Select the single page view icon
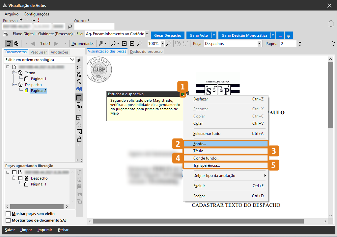Viewport: 337px width, 237px height. tap(9, 44)
